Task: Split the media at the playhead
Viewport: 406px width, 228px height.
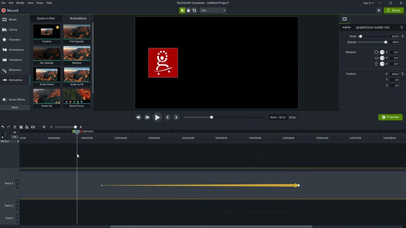Action: [33, 127]
